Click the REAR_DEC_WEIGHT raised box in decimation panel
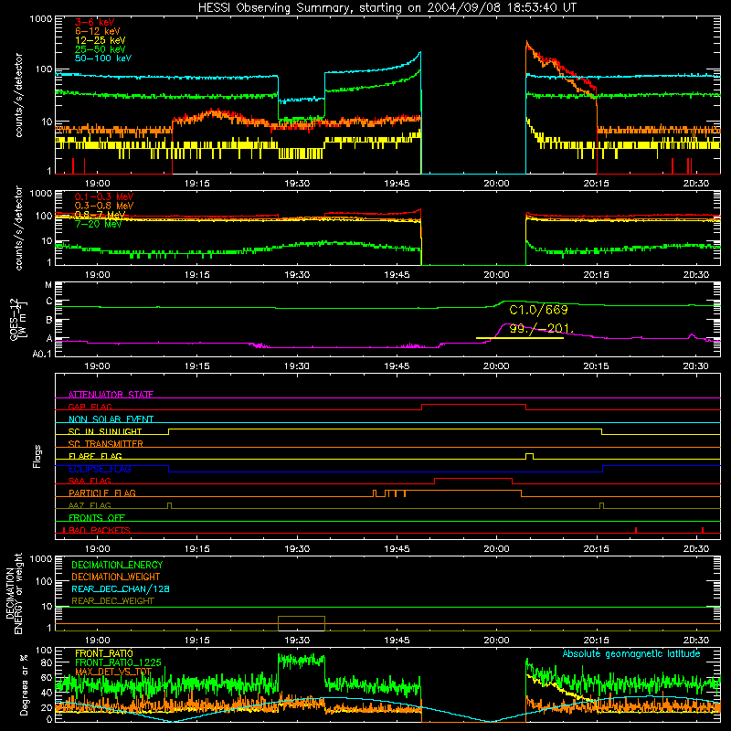This screenshot has width=731, height=731. click(302, 623)
